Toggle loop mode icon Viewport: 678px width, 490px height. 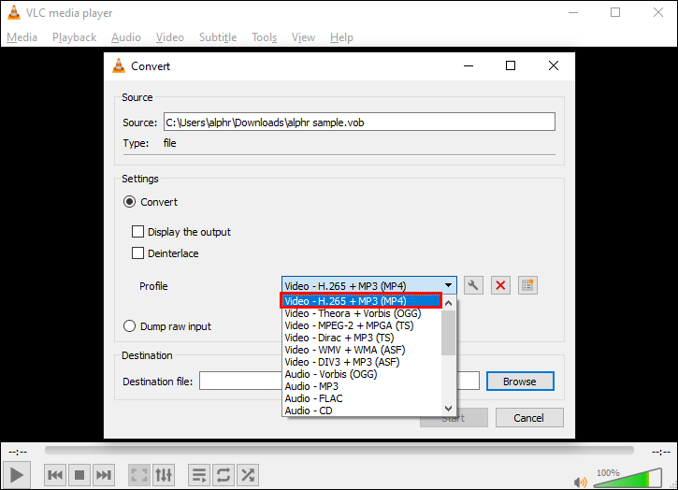[224, 475]
